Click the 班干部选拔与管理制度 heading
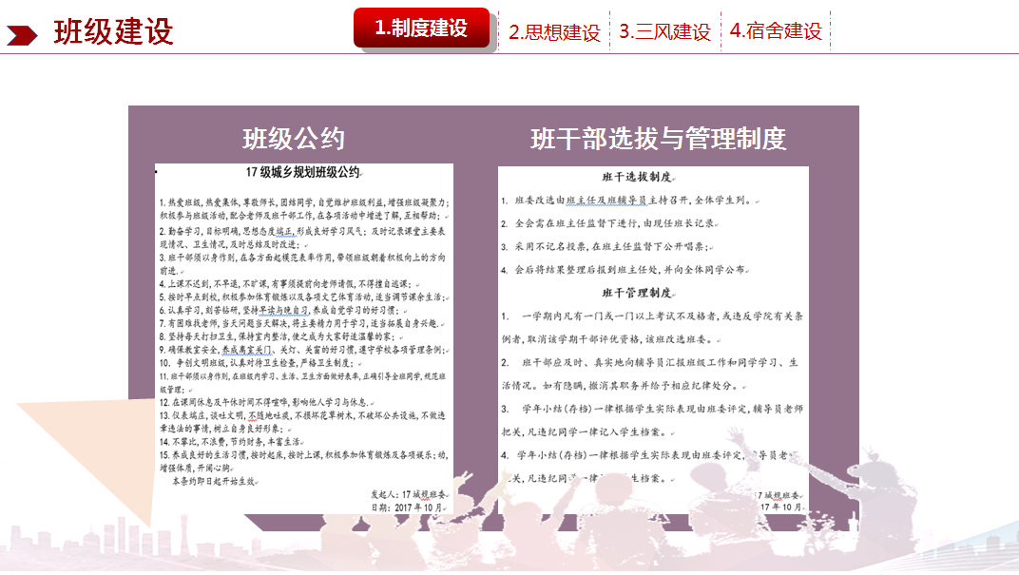1019x575 pixels. pos(658,139)
